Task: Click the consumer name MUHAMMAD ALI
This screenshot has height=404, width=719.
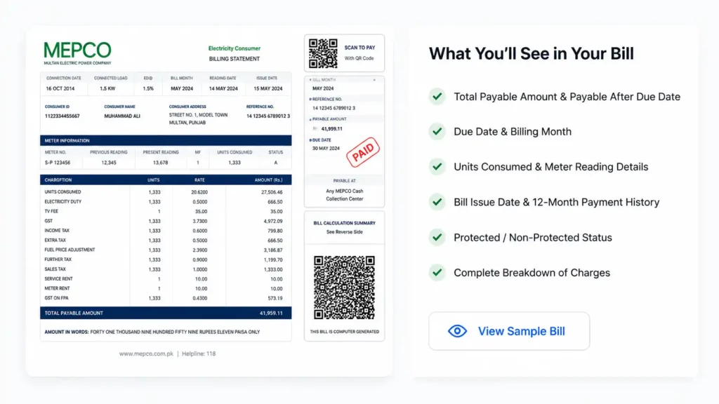Action: (x=122, y=116)
